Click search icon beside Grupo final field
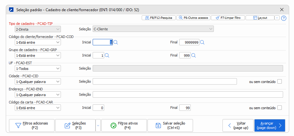The width and height of the screenshot is (294, 136). tap(193, 55)
